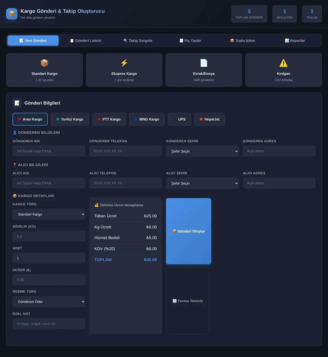The height and width of the screenshot is (357, 328).
Task: Select the Standart Kargo quick card
Action: (x=44, y=70)
